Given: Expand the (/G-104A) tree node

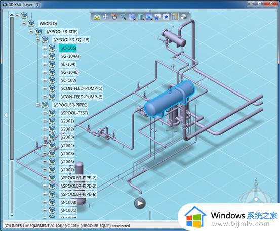Looking at the screenshot, I should click(x=45, y=56).
